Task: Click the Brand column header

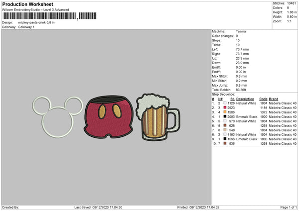Action: tap(274, 99)
